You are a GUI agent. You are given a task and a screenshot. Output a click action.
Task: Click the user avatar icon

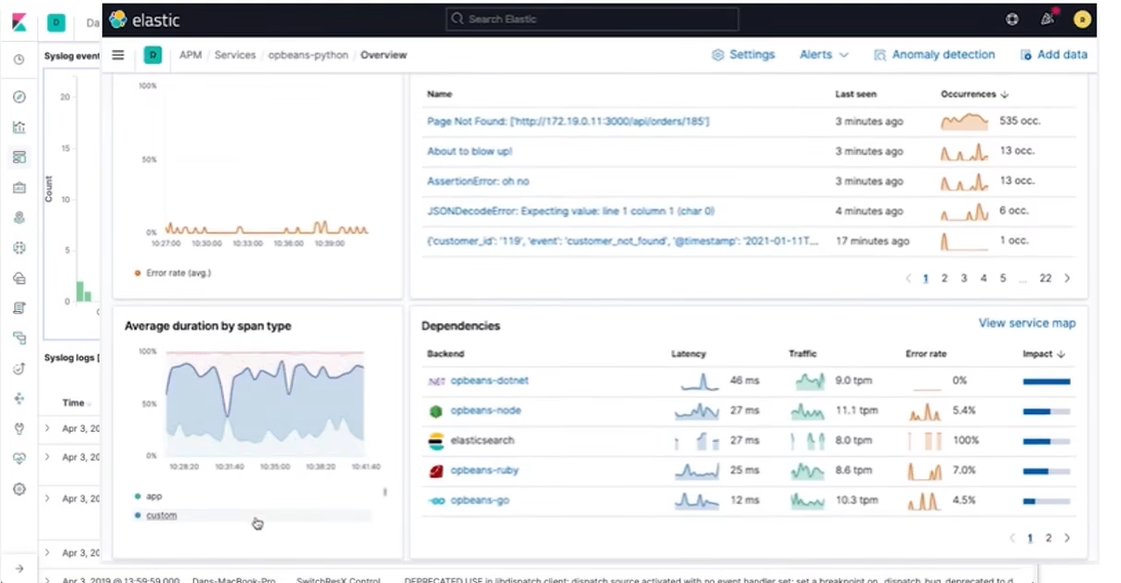click(x=1081, y=19)
